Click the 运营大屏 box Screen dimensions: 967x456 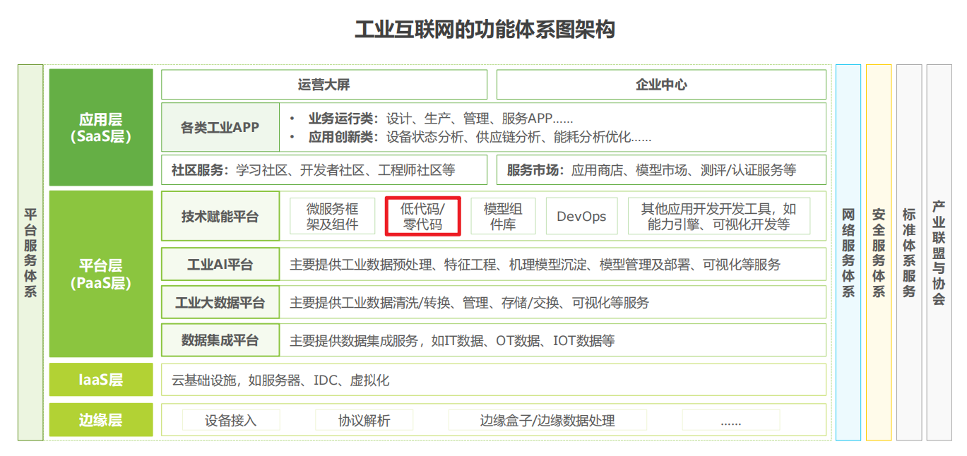coord(324,85)
